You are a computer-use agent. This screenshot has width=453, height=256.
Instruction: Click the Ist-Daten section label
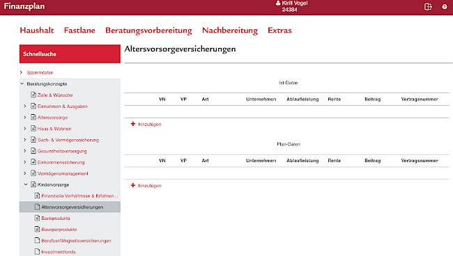289,83
